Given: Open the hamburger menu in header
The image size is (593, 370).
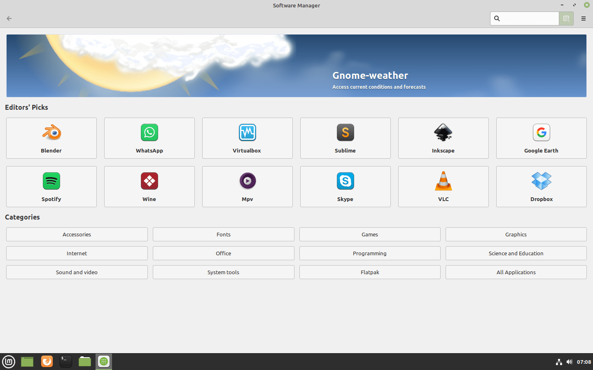Looking at the screenshot, I should click(584, 18).
